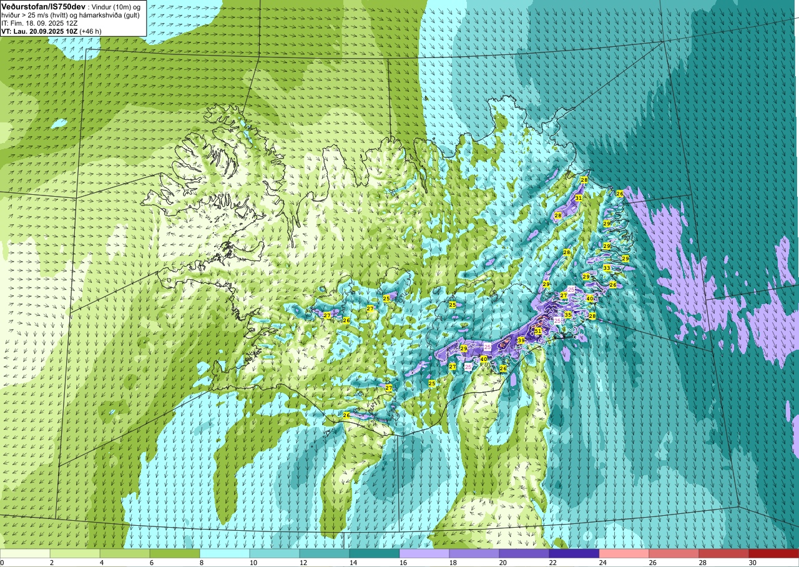
Task: Click the title text "Veðurstofan/IS750dev"
Action: point(43,6)
